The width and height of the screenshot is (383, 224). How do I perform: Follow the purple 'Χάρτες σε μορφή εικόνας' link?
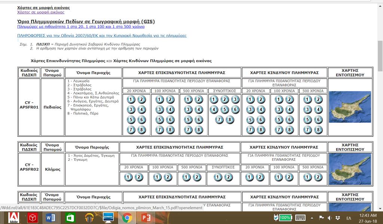(41, 12)
